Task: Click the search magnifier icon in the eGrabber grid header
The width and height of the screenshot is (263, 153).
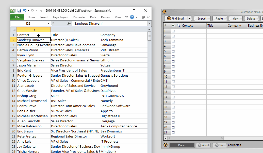Action: coord(178,25)
